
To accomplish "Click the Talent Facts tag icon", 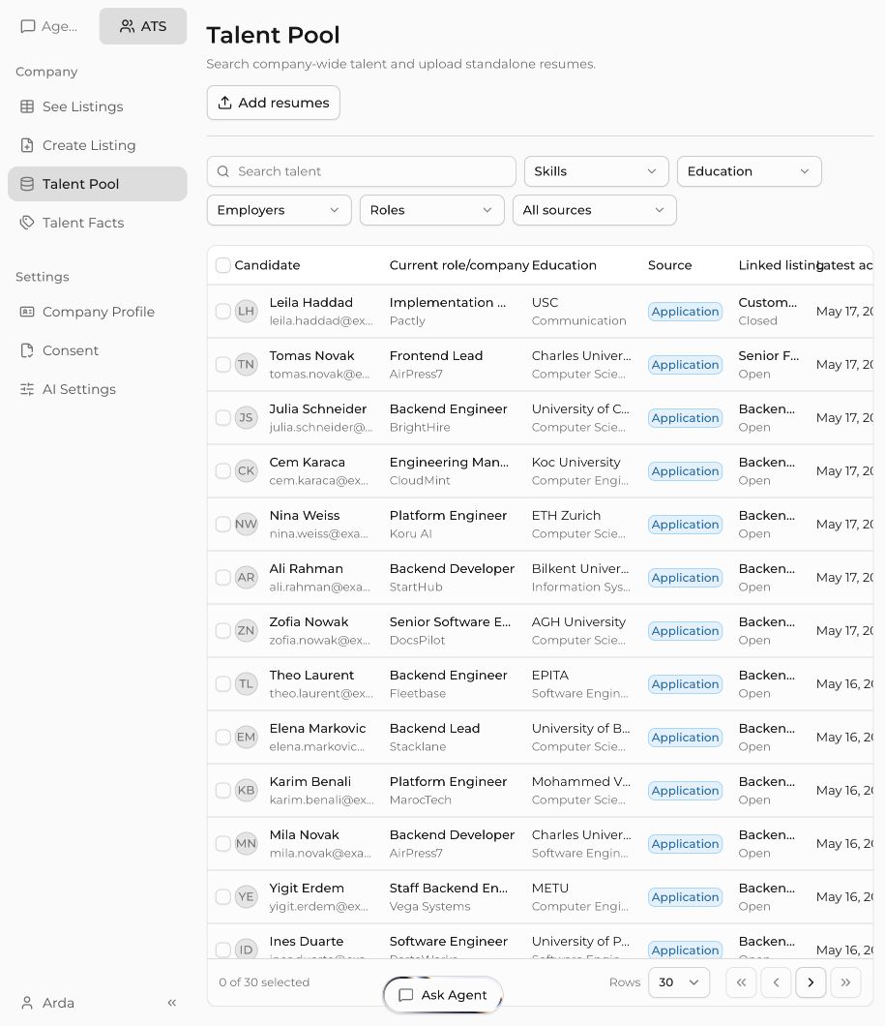I will (x=27, y=223).
